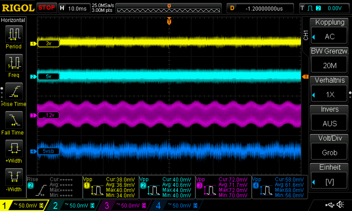Click the horizontal timebase 10.0ms field
This screenshot has height=211, width=352.
74,8
